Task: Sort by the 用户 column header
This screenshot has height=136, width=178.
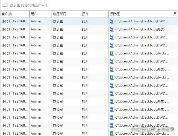Action: (x=40, y=14)
